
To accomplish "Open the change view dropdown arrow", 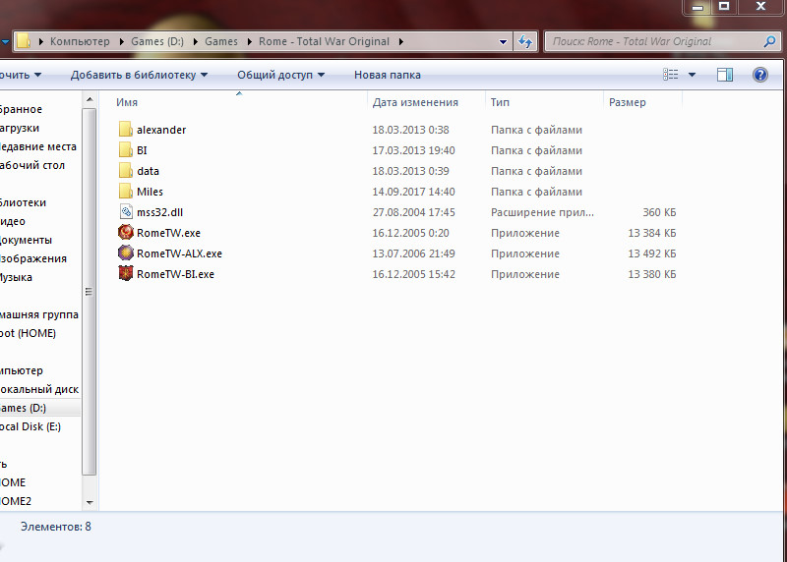I will click(x=692, y=75).
